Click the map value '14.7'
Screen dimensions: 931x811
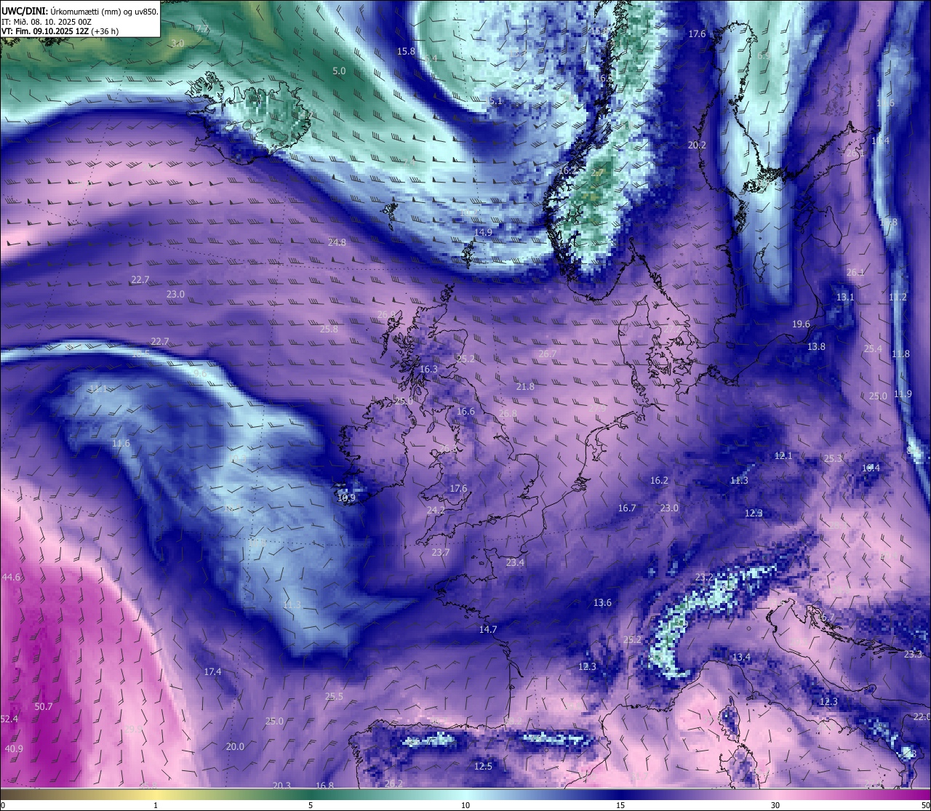[488, 629]
